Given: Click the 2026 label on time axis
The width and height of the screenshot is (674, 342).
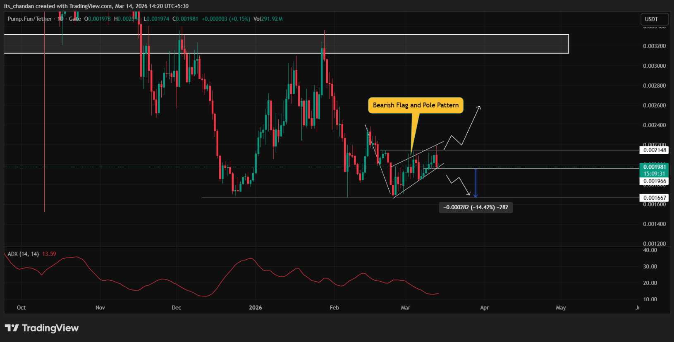Looking at the screenshot, I should point(255,308).
